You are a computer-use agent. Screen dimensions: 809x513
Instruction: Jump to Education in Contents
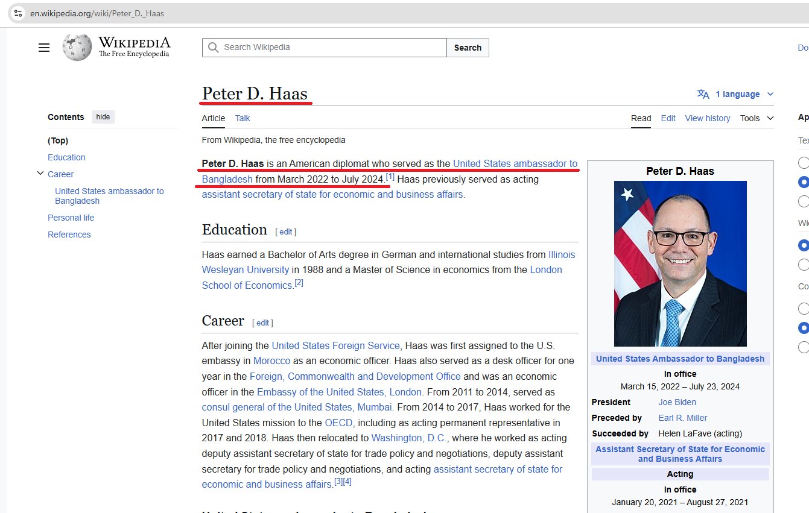coord(66,157)
